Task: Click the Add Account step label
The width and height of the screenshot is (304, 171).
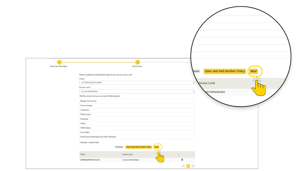Action: (137, 66)
